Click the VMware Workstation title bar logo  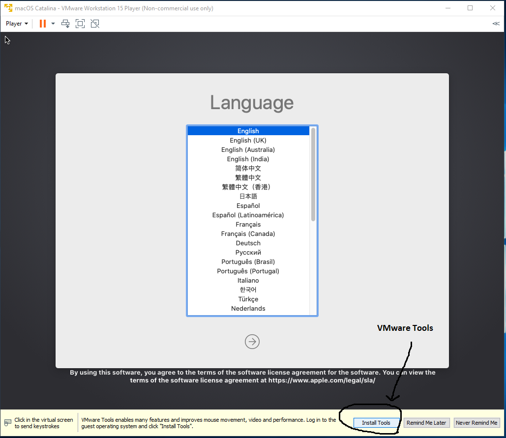[x=8, y=8]
